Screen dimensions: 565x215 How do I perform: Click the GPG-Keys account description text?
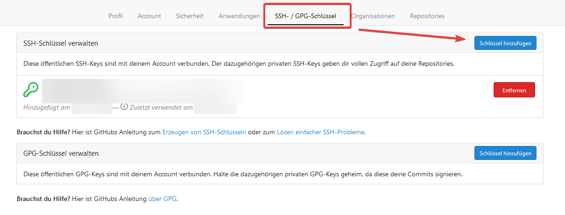pos(243,174)
